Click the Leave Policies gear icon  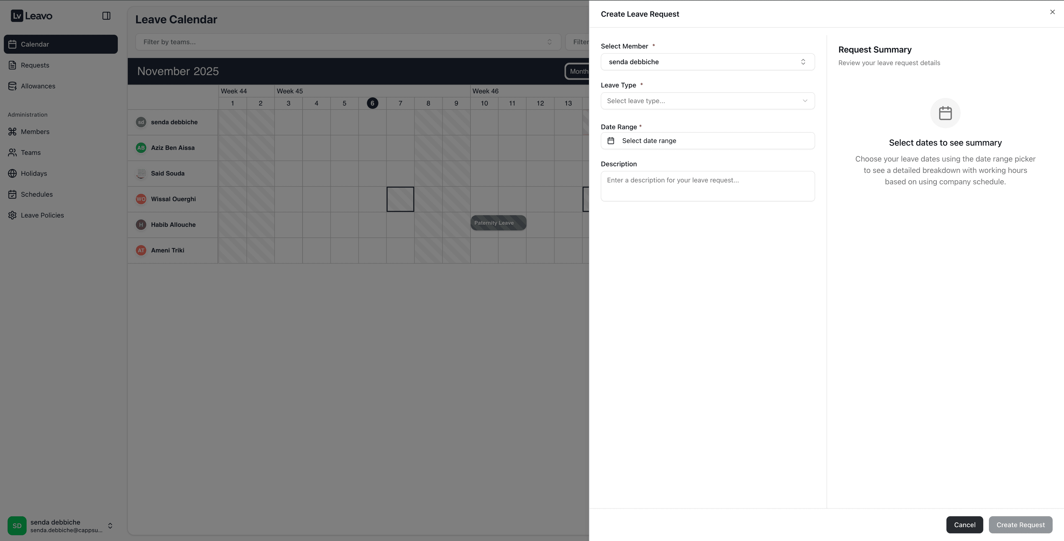[x=12, y=215]
